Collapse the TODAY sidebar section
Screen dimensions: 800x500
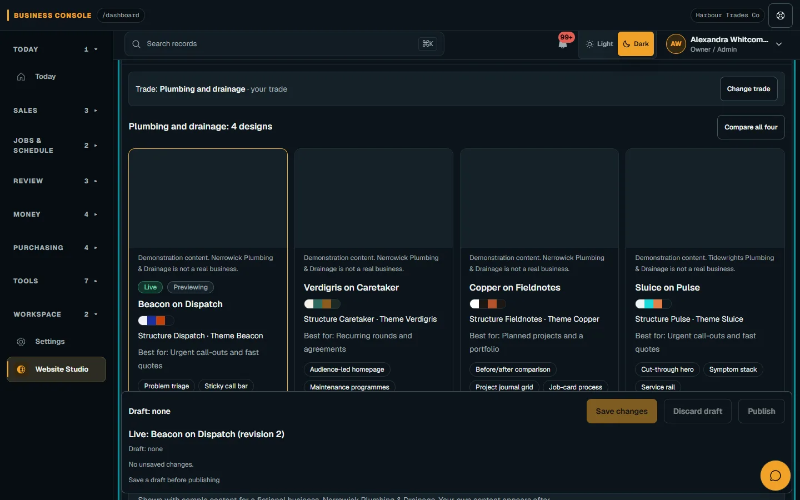tap(56, 49)
